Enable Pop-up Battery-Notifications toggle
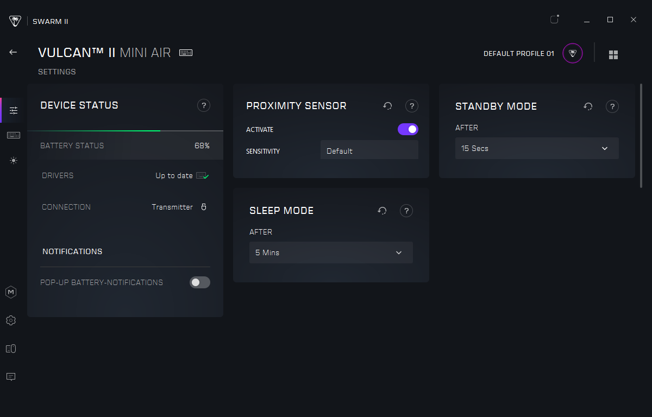 coord(200,282)
